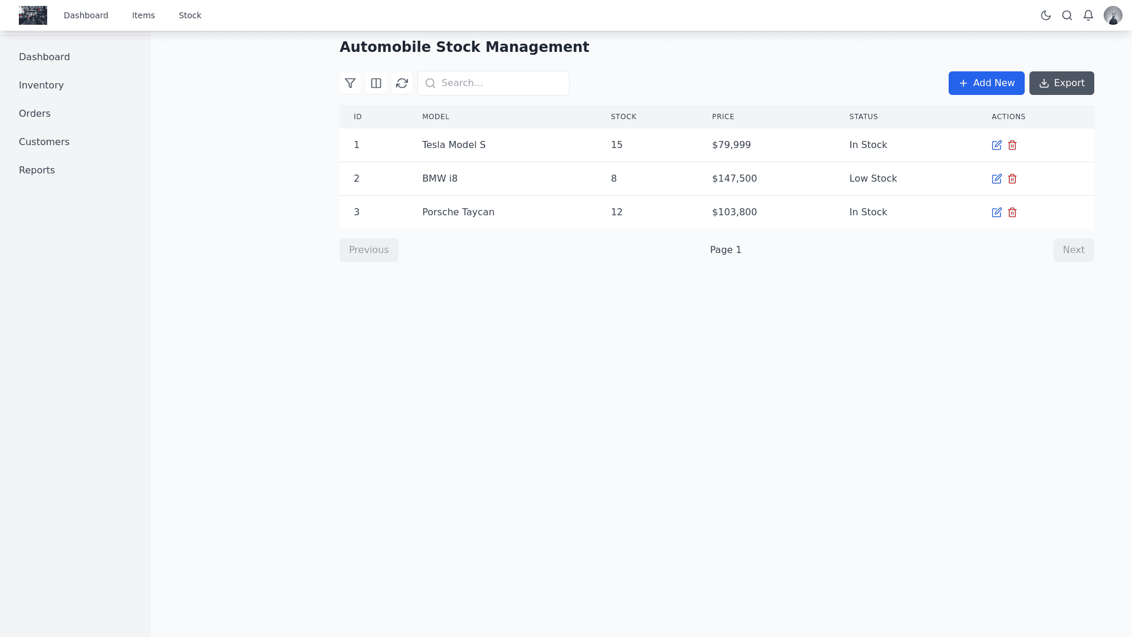The height and width of the screenshot is (637, 1132).
Task: Open the user avatar menu
Action: 1113,15
